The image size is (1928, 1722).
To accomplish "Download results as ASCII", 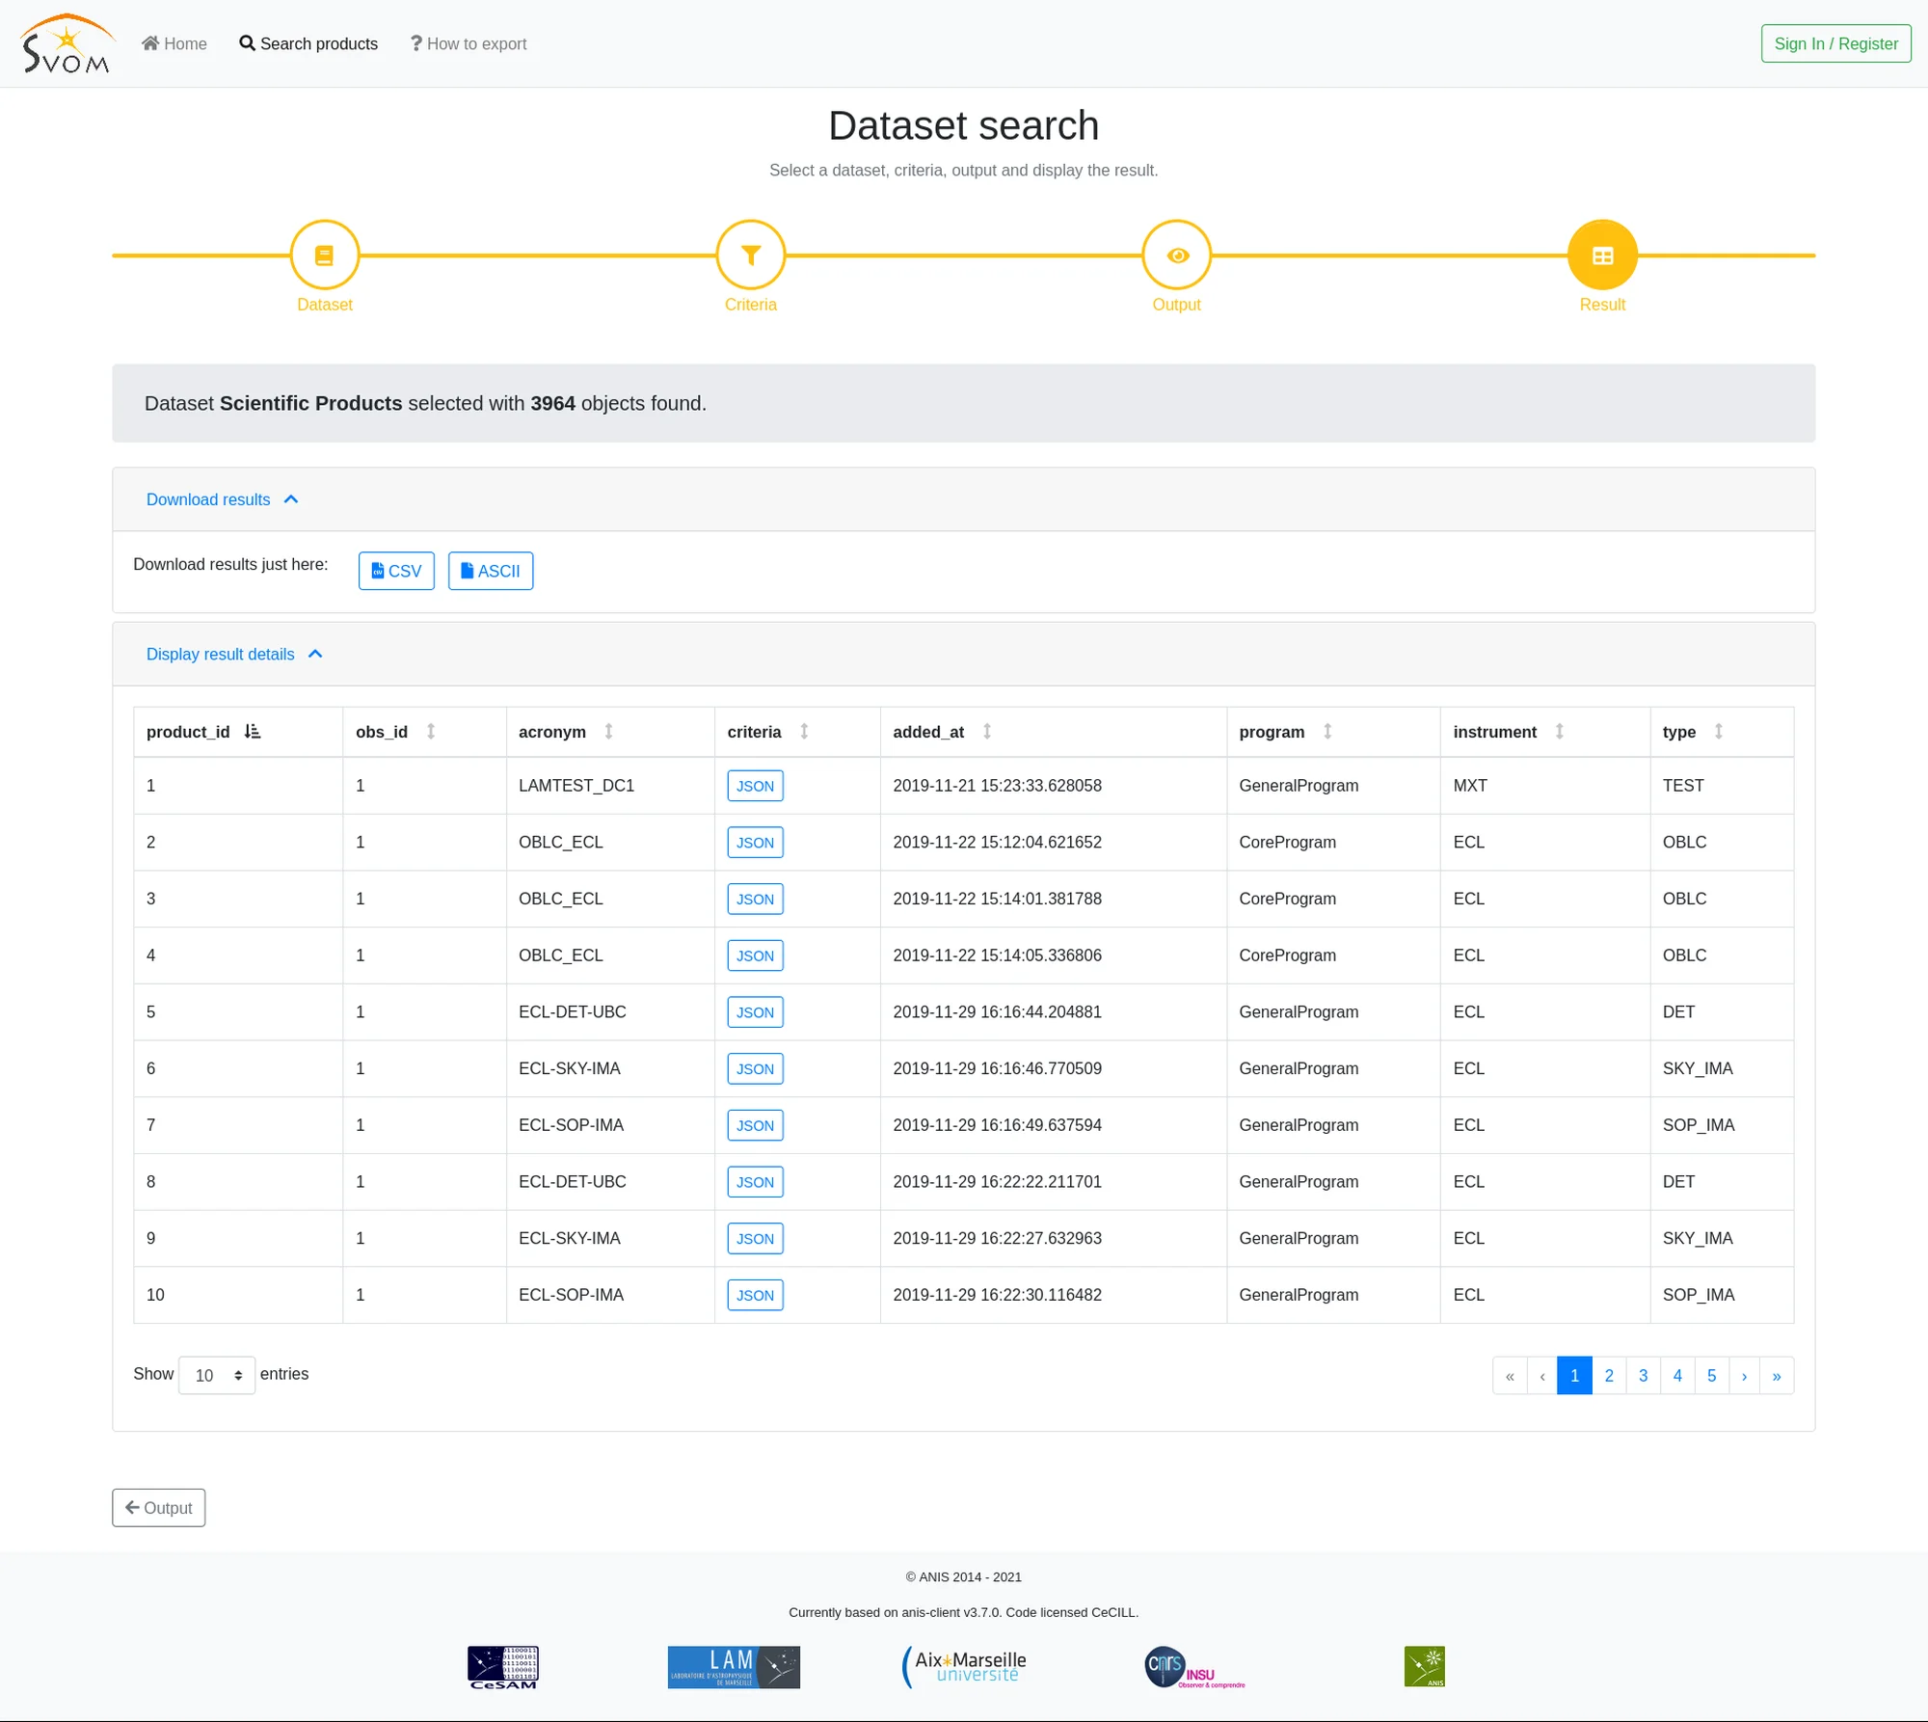I will coord(491,571).
